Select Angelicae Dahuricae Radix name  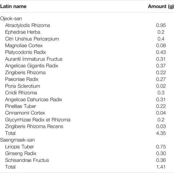(x=33, y=99)
